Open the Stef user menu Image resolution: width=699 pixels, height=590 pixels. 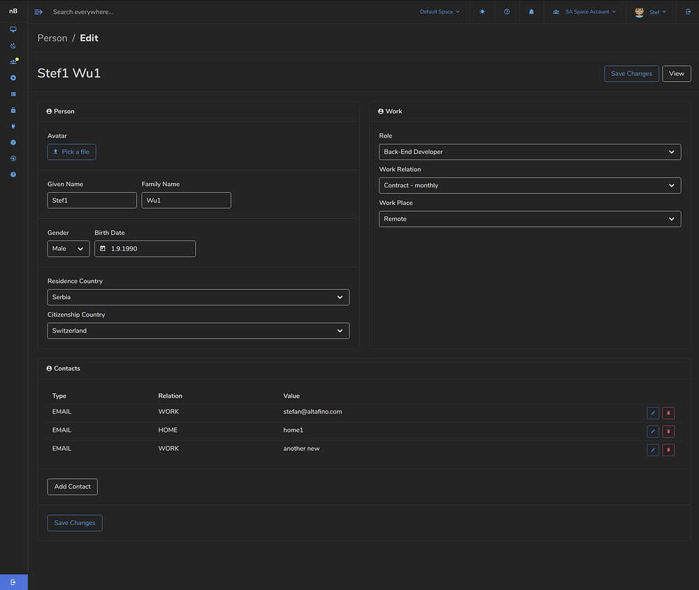pyautogui.click(x=650, y=12)
